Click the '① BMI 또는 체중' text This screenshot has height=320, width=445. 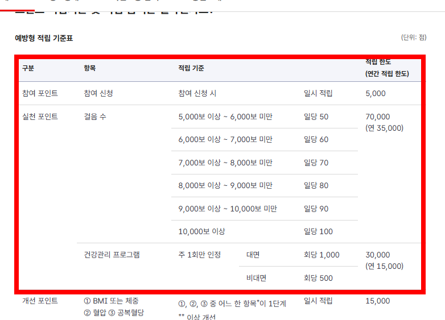tap(112, 301)
